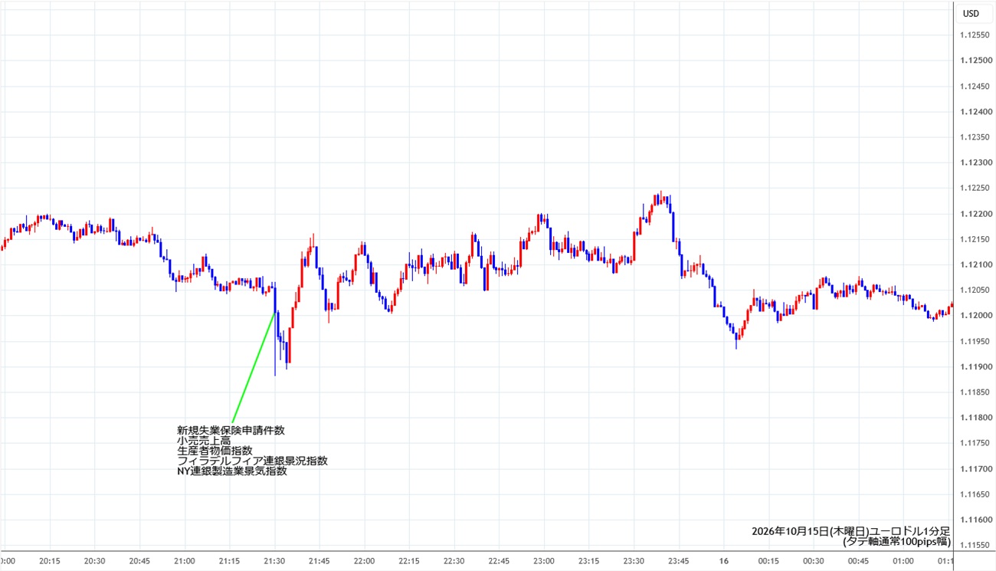
Task: Select the 1.11800 price axis value
Action: pos(975,418)
